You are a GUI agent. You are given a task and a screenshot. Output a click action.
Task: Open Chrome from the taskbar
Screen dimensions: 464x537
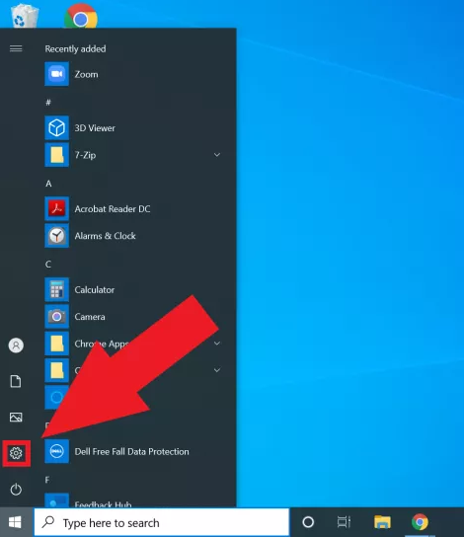click(420, 522)
